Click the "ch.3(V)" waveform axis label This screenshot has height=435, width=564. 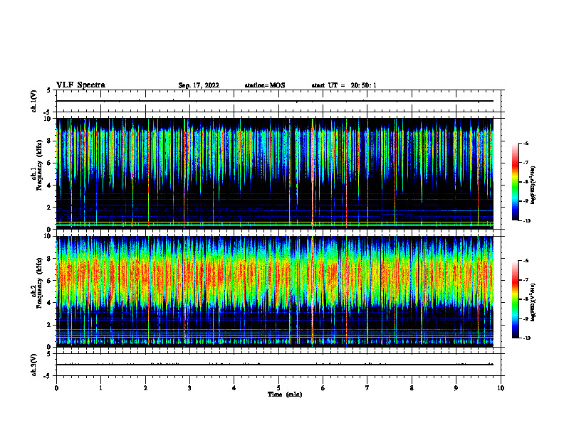click(34, 365)
